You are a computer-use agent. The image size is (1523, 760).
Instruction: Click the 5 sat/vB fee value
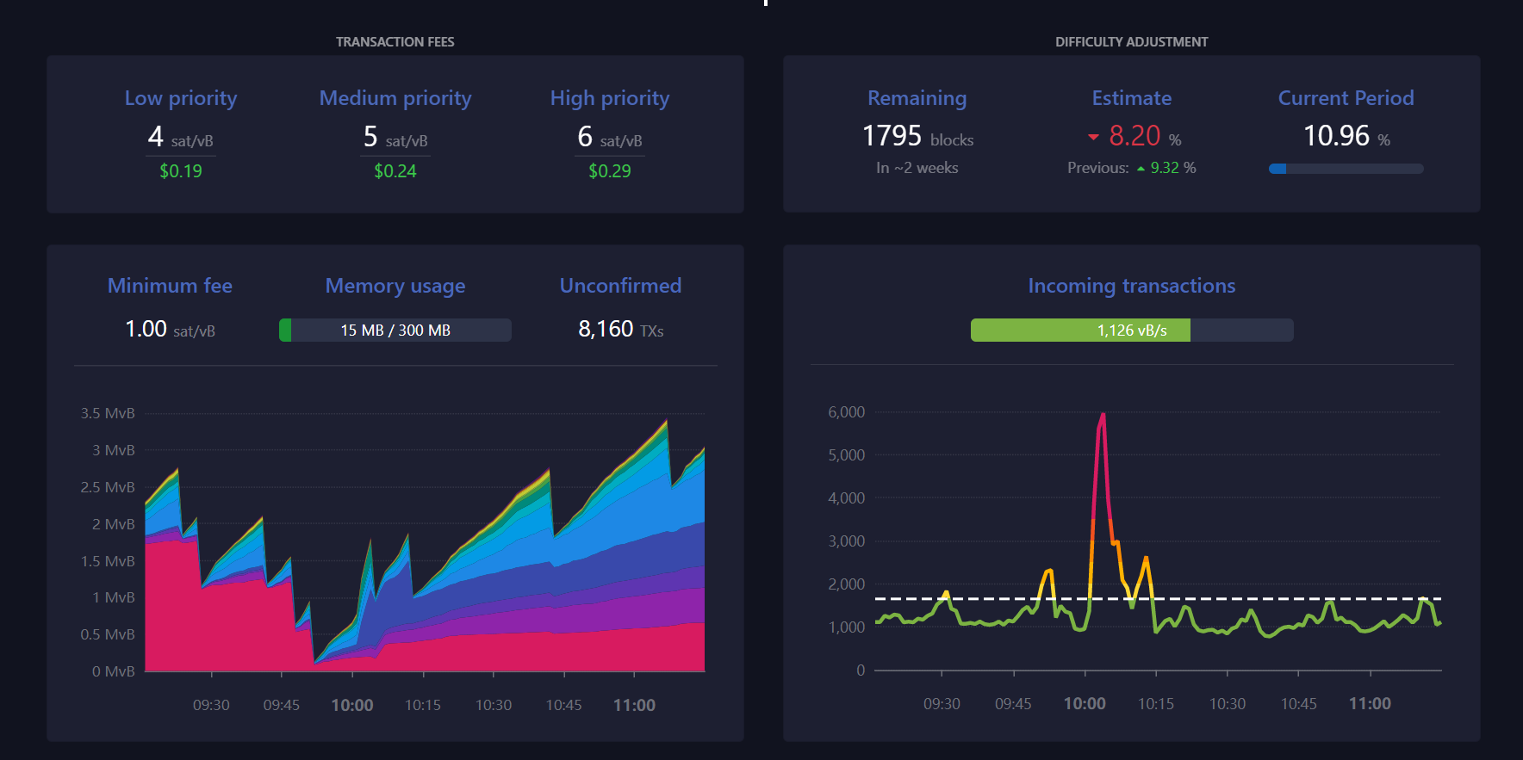395,137
